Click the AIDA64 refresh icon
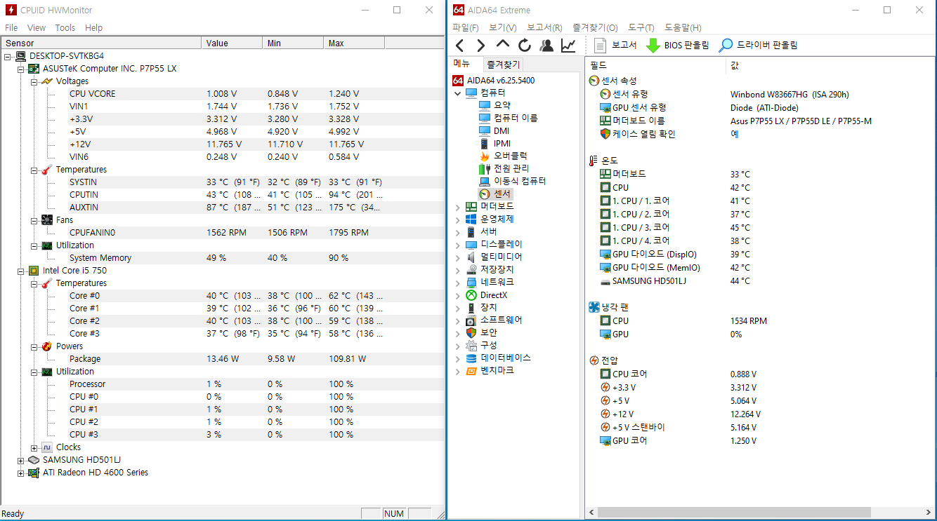The height and width of the screenshot is (521, 937). coord(524,46)
